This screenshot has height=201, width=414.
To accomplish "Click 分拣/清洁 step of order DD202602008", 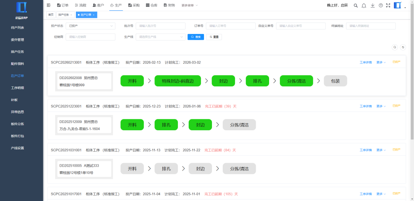I will (296, 81).
